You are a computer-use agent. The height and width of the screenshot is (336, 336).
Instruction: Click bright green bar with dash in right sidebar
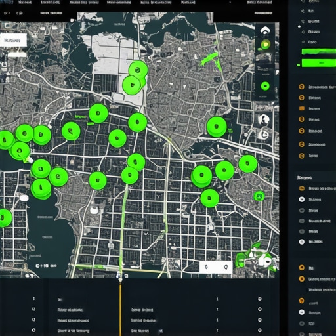tap(319, 63)
